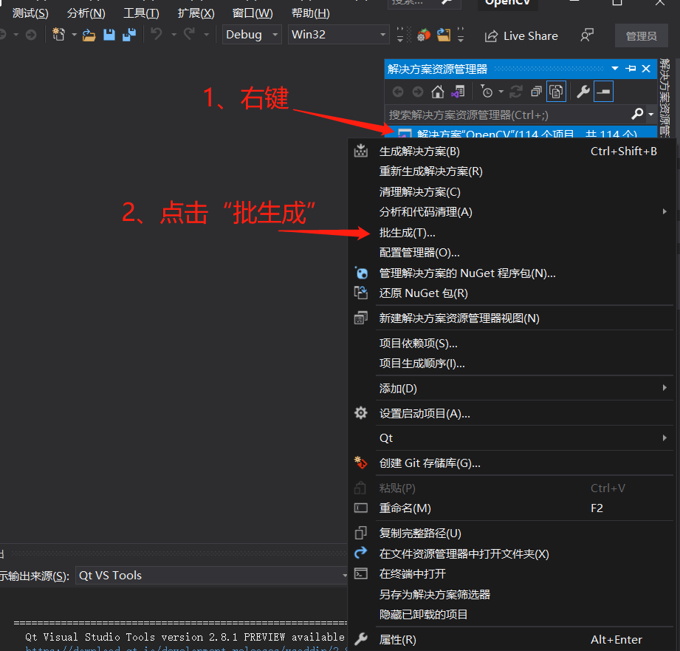Click the Switch Views icon in Solution Explorer
This screenshot has height=651, width=680.
458,92
